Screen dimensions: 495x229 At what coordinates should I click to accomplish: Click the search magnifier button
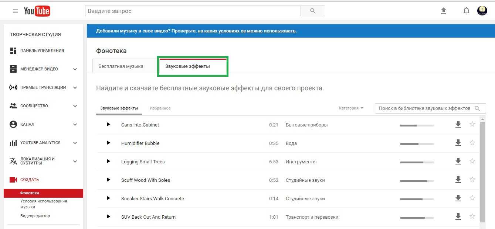click(x=313, y=11)
